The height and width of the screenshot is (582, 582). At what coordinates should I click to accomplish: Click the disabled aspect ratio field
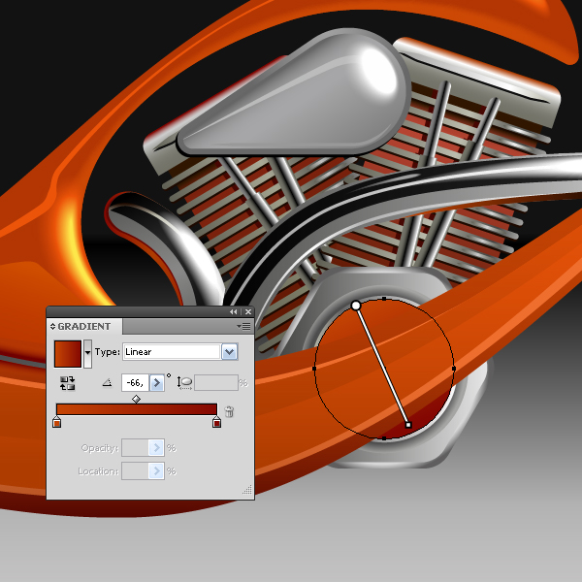(216, 383)
